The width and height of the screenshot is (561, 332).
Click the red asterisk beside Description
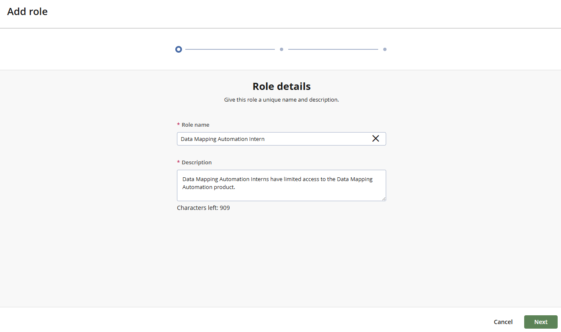pos(179,162)
